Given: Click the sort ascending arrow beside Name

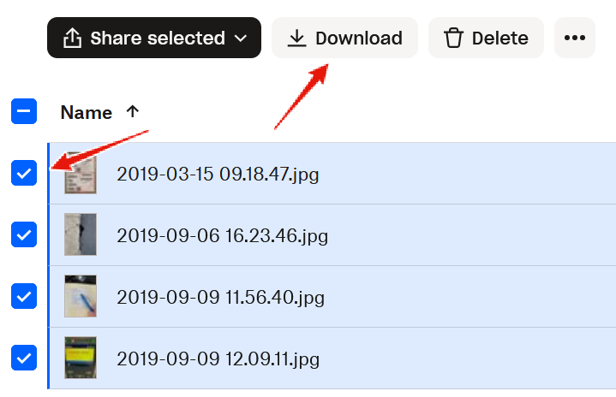Looking at the screenshot, I should click(132, 111).
